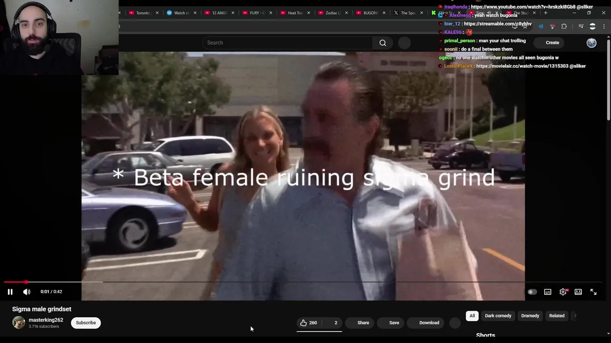The image size is (611, 343).
Task: Click the red-badged extension icon
Action: pyautogui.click(x=552, y=26)
